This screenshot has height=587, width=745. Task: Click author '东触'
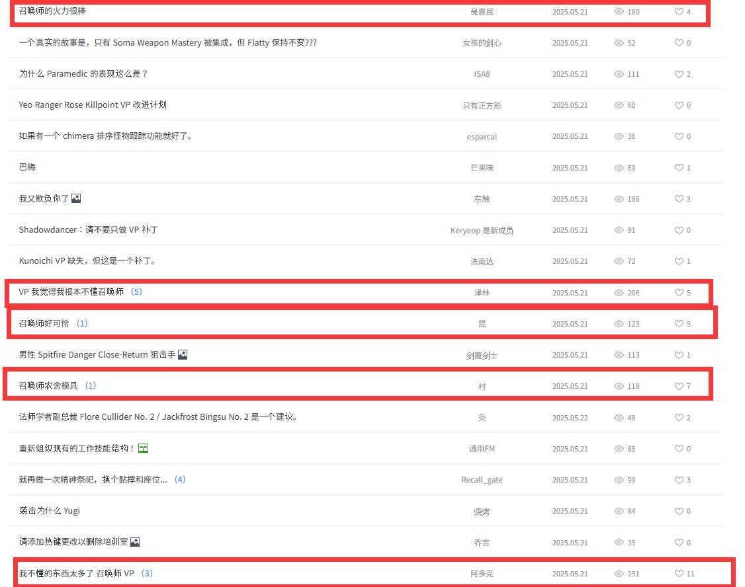[x=482, y=199]
